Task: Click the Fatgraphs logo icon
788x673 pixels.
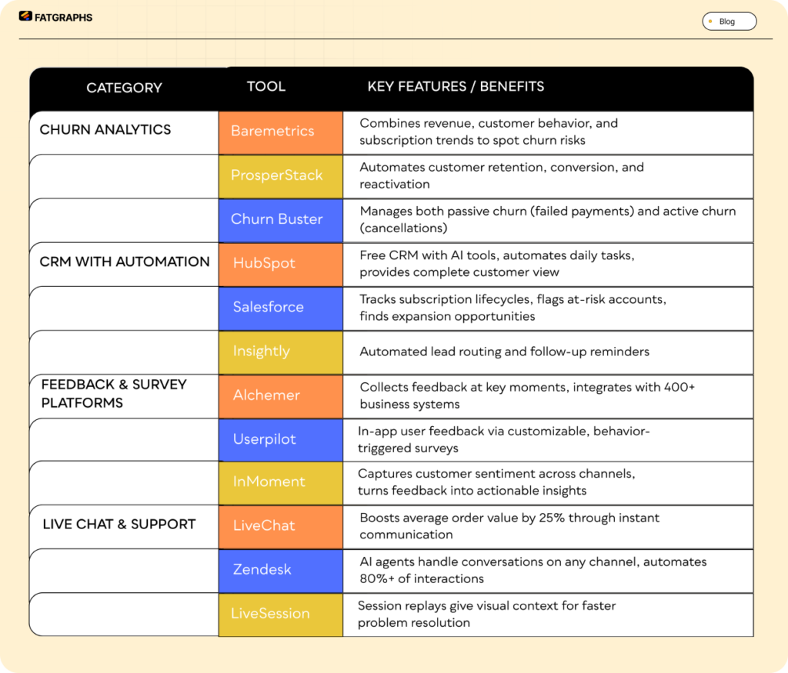Action: 25,17
